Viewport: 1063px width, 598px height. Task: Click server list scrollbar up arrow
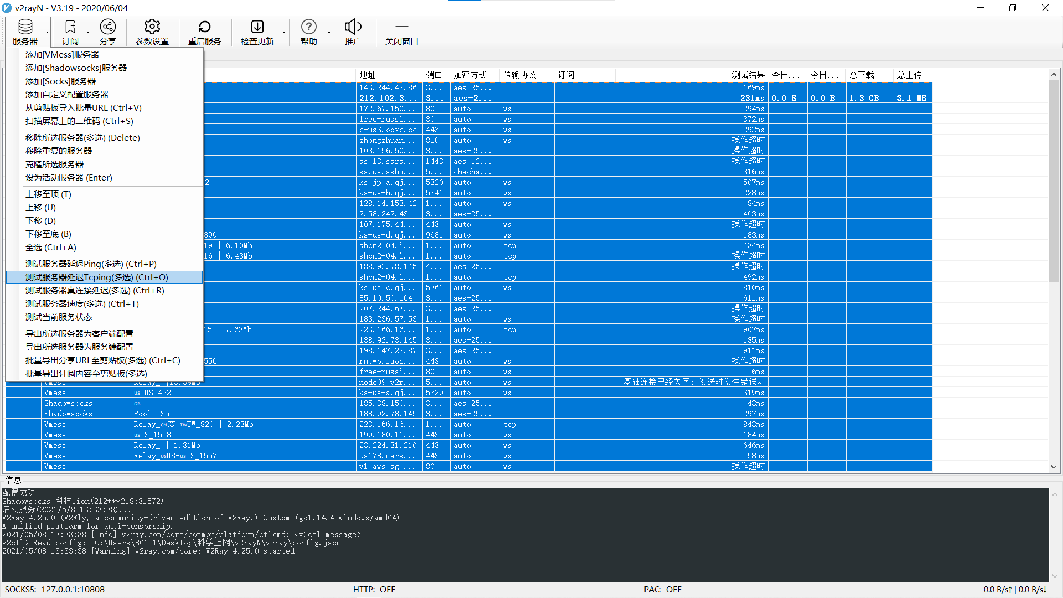coord(1054,74)
